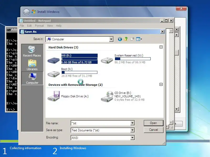
Task: Open Recent Places in the sidebar
Action: click(x=32, y=51)
